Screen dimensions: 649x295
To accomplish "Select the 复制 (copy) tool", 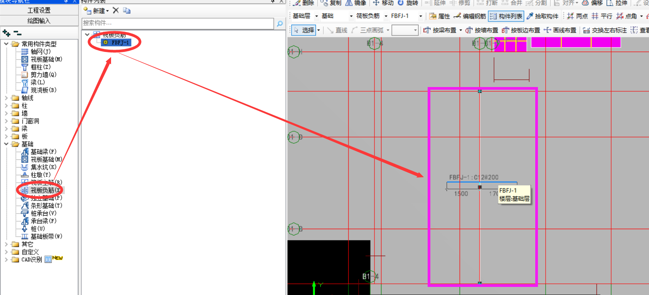I will coord(331,3).
